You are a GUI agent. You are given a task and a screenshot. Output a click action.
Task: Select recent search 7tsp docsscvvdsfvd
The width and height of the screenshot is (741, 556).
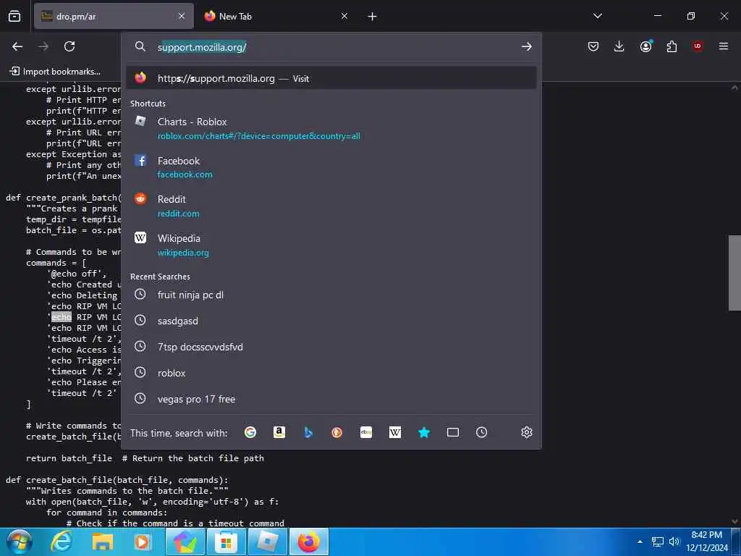pos(331,347)
